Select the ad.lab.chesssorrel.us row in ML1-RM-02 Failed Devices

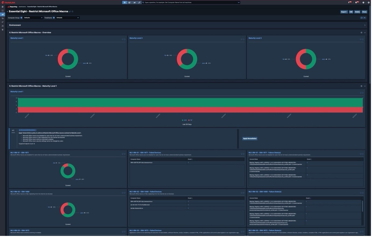click(x=187, y=208)
